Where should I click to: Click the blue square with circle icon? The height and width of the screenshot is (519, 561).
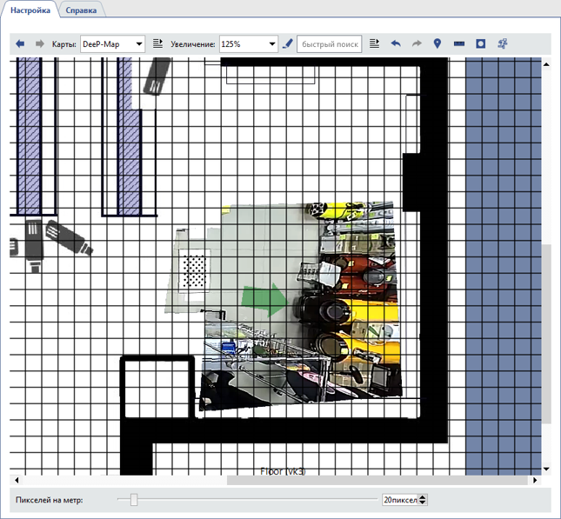click(480, 43)
